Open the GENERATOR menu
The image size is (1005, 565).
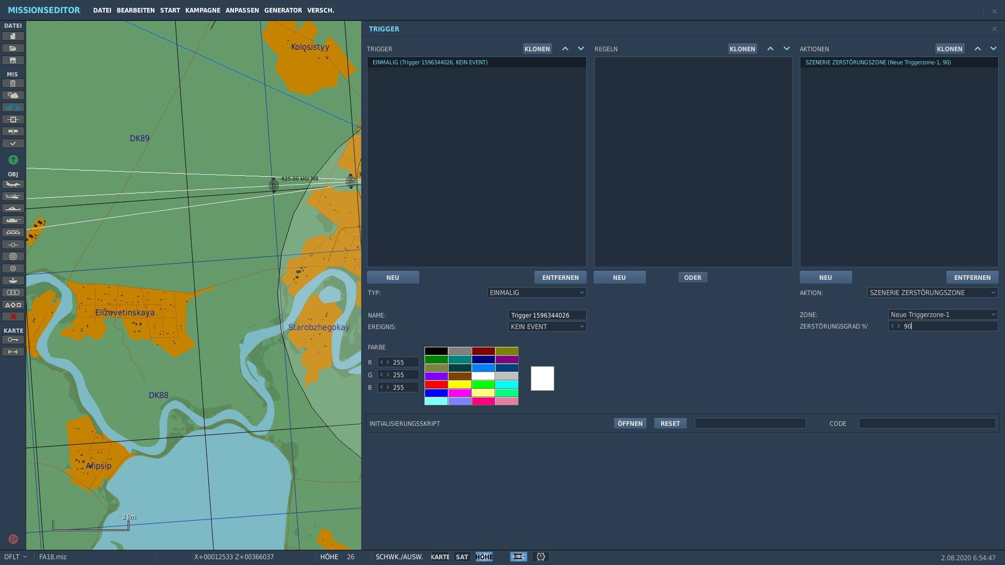coord(283,10)
